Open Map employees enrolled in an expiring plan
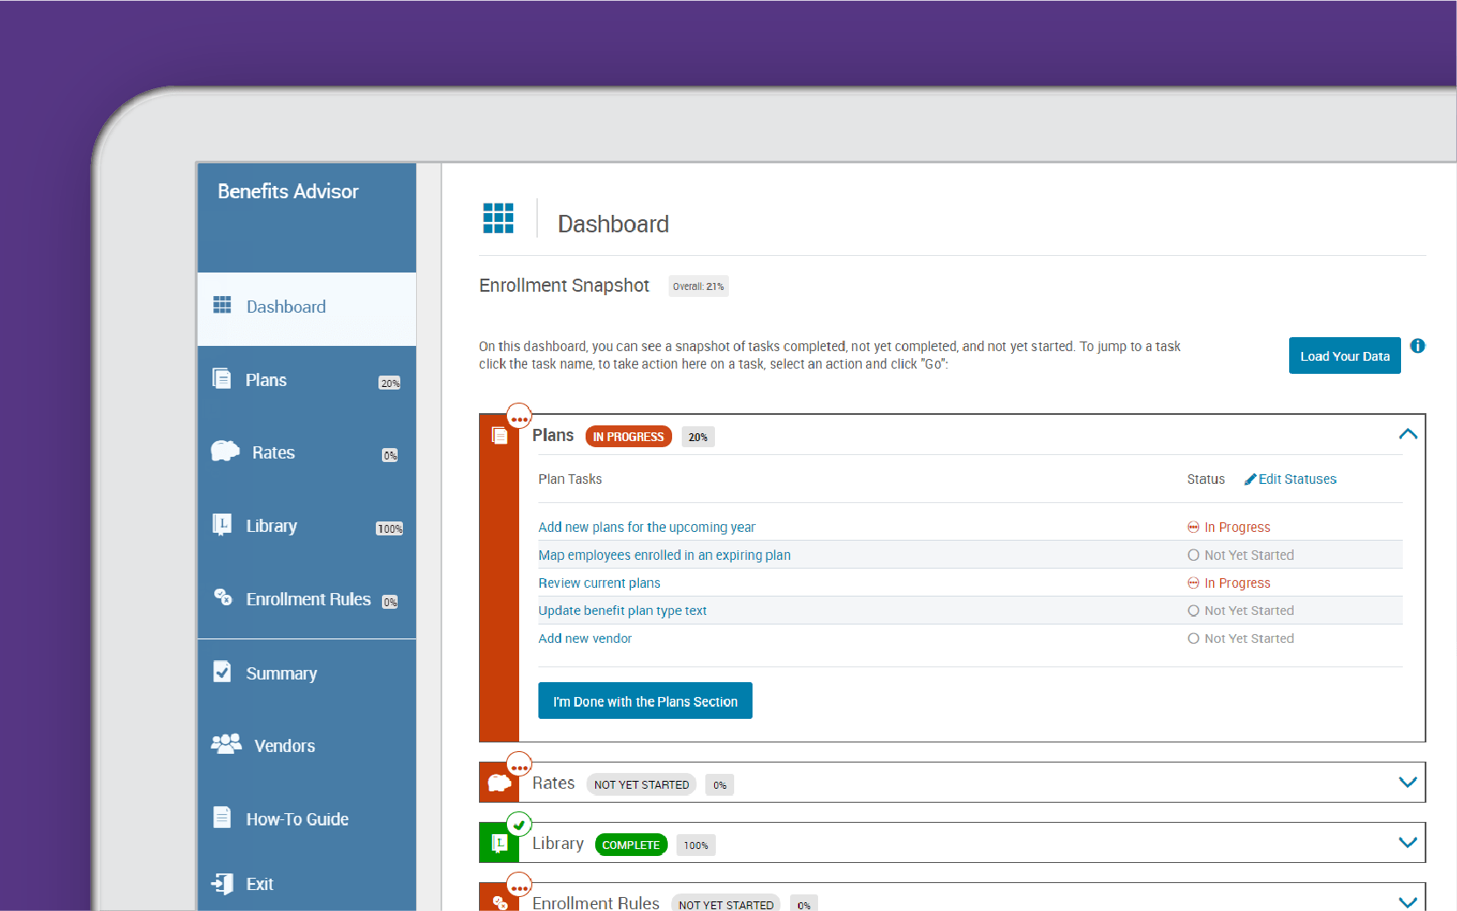 664,556
